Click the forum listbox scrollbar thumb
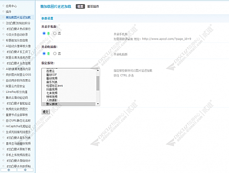 pyautogui.click(x=98, y=83)
